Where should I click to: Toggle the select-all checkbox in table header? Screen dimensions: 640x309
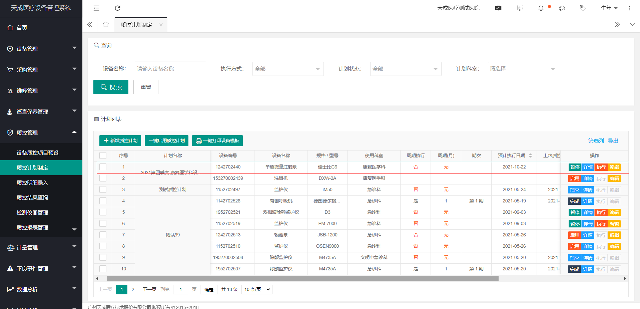click(x=103, y=155)
